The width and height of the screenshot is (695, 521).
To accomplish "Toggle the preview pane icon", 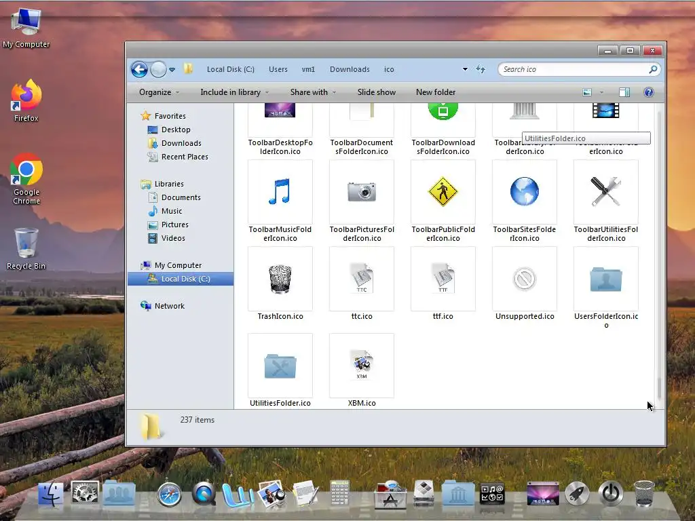I will (624, 92).
